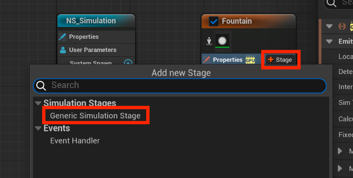This screenshot has width=353, height=178.
Task: Click the Add Stage button
Action: (x=280, y=59)
